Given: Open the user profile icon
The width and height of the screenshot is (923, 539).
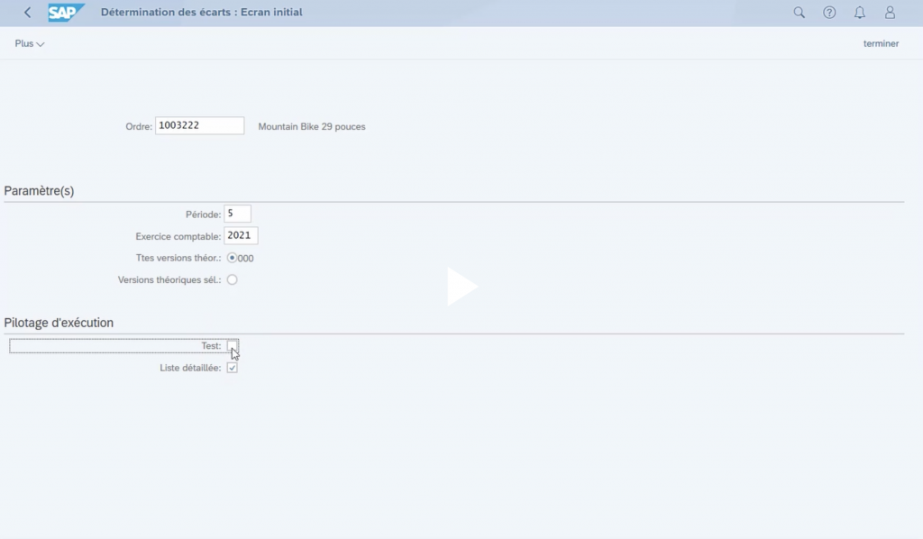Looking at the screenshot, I should click(x=890, y=13).
